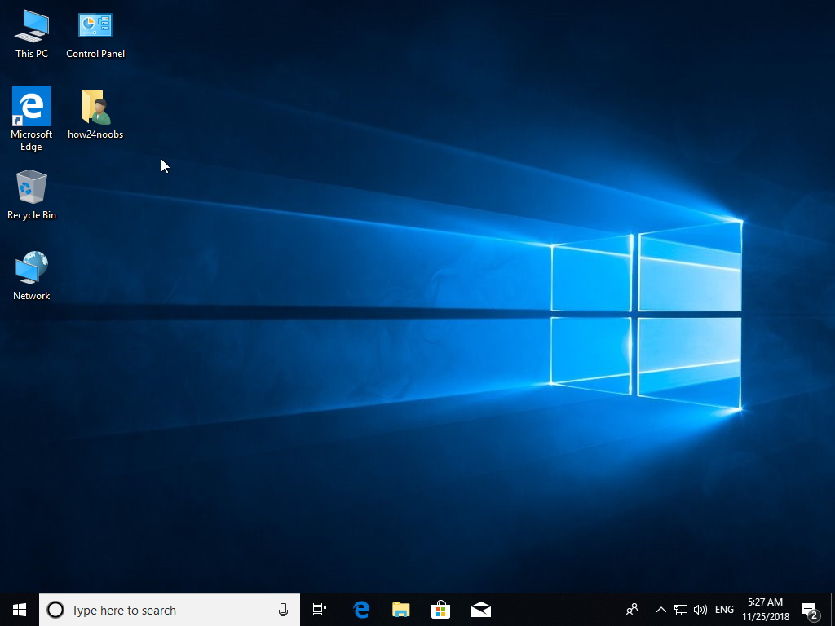Open the Recycle Bin
Screen dimensions: 835x626
(31, 187)
